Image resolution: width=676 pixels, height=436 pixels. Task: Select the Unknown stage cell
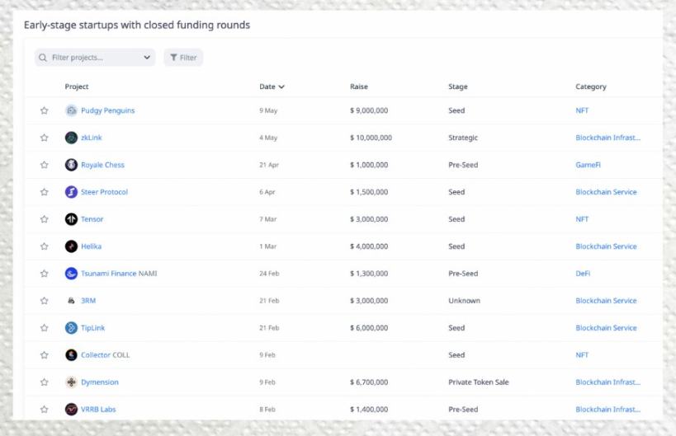[x=465, y=301]
